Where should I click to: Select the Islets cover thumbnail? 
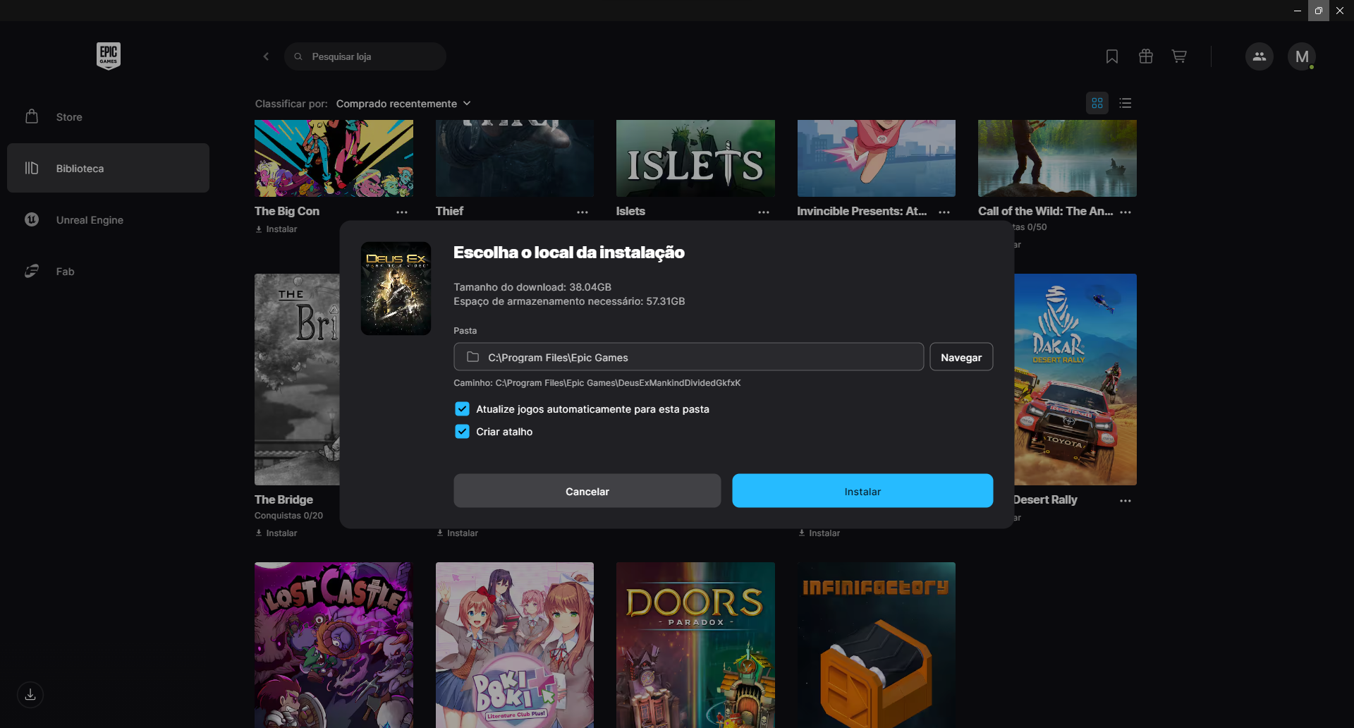695,158
